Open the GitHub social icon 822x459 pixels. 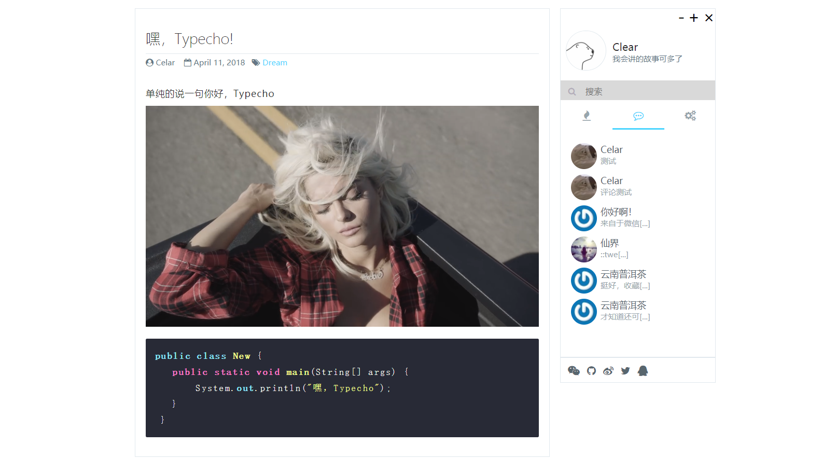pyautogui.click(x=591, y=370)
